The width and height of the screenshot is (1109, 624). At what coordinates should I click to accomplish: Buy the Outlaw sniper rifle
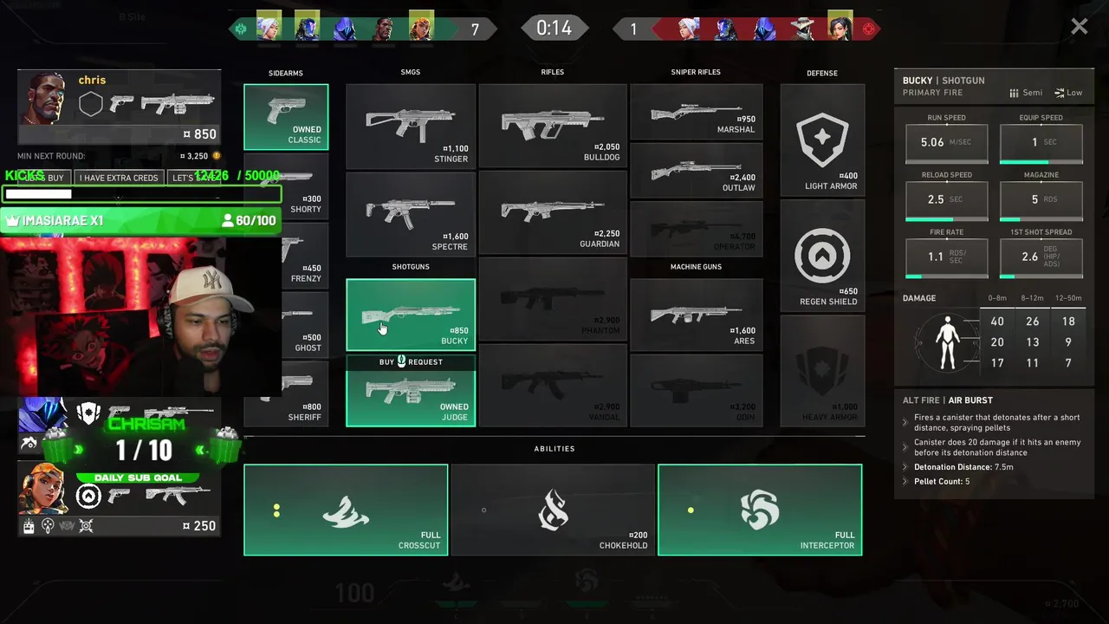coord(697,171)
